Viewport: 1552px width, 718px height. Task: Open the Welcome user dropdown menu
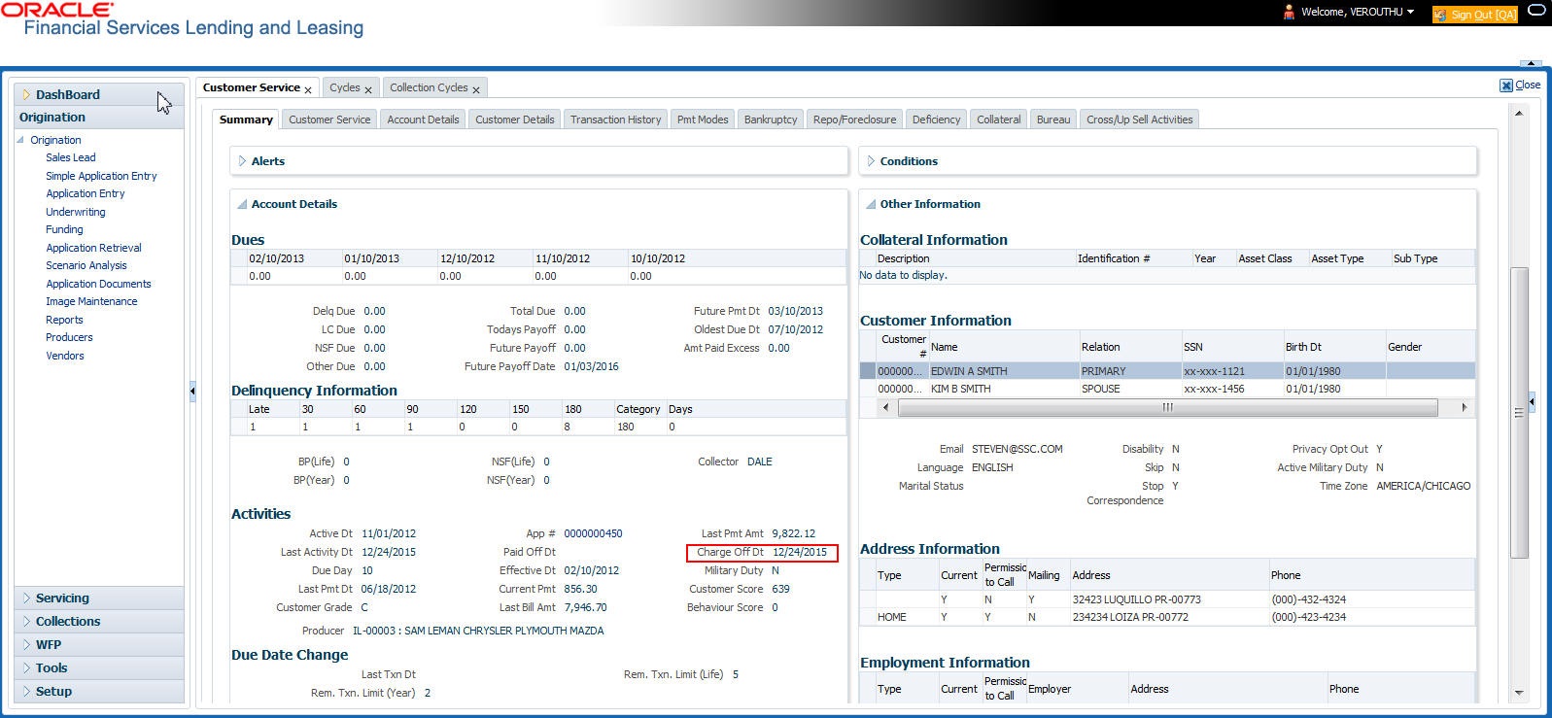click(1410, 13)
